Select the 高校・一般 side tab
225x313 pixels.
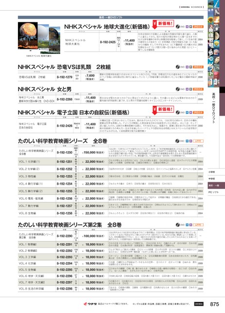216,186
